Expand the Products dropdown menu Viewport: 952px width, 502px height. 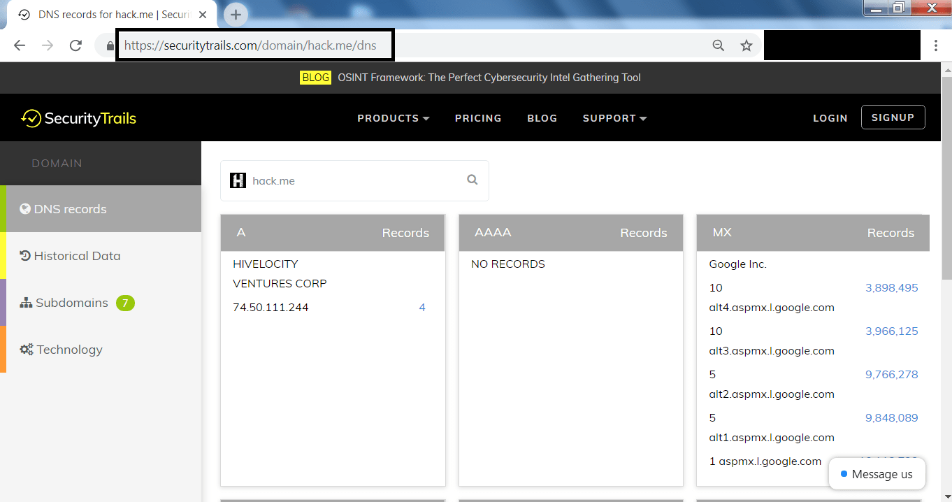click(394, 118)
